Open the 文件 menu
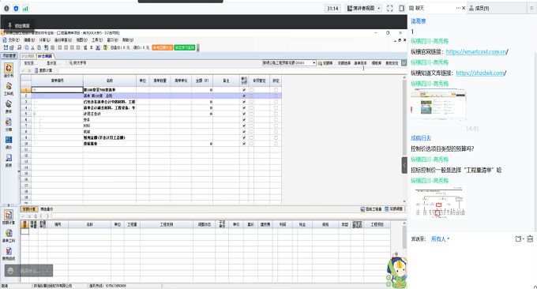 point(12,40)
